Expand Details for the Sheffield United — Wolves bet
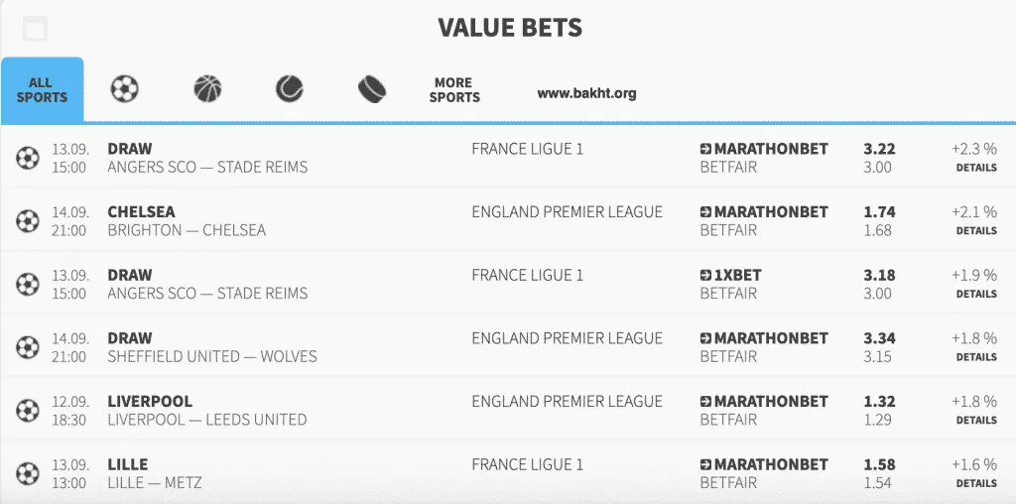This screenshot has width=1016, height=504. 976,357
